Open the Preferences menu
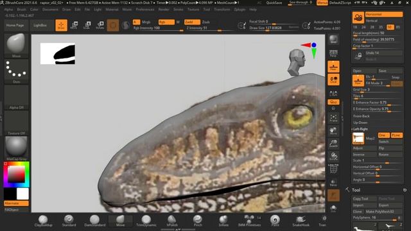The image size is (411, 231). [x=145, y=10]
